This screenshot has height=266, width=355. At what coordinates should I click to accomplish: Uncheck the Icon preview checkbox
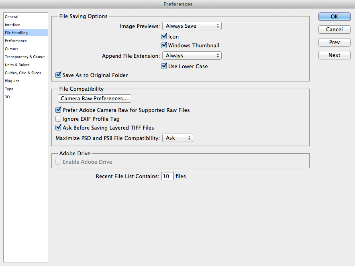164,36
